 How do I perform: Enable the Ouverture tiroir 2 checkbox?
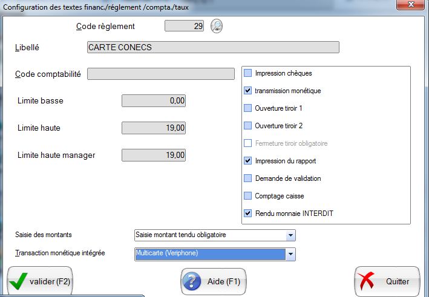click(247, 126)
